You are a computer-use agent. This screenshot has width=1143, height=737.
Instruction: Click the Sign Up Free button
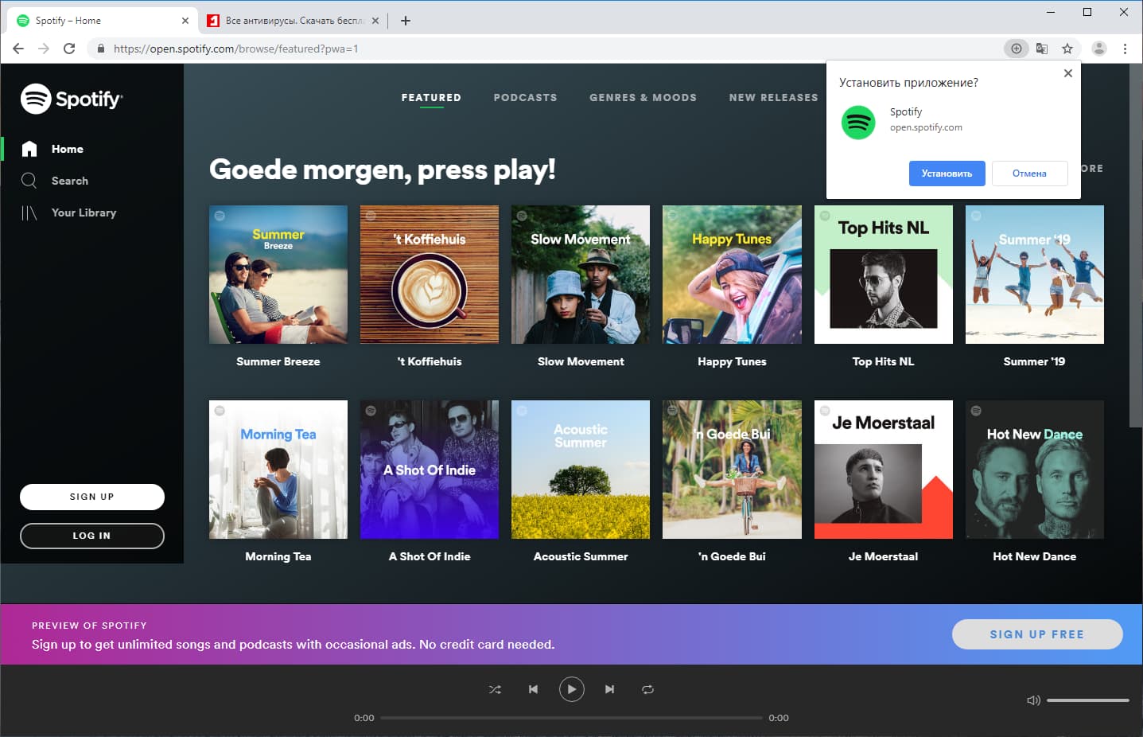[x=1037, y=634]
